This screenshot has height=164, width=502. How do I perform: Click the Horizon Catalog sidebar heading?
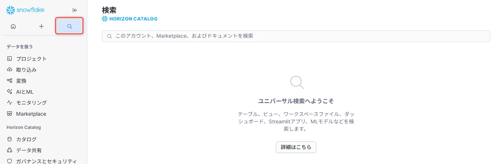point(24,127)
